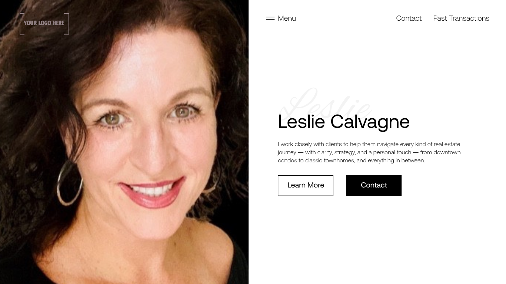Select the 'Leslie Calvagne' heading

[x=344, y=121]
